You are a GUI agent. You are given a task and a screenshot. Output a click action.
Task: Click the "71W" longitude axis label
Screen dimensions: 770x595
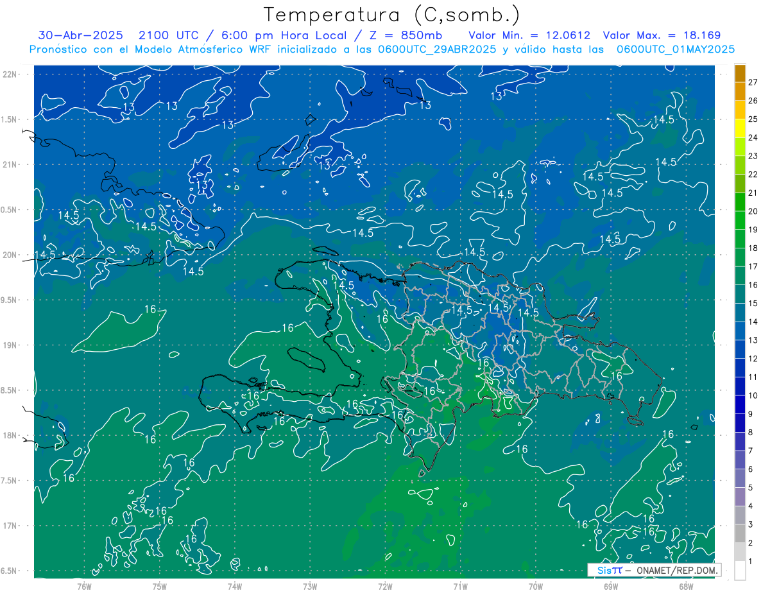[460, 586]
